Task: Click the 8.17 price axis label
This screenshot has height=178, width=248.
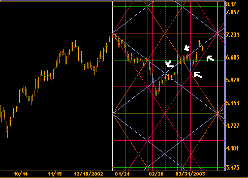Action: (x=231, y=4)
